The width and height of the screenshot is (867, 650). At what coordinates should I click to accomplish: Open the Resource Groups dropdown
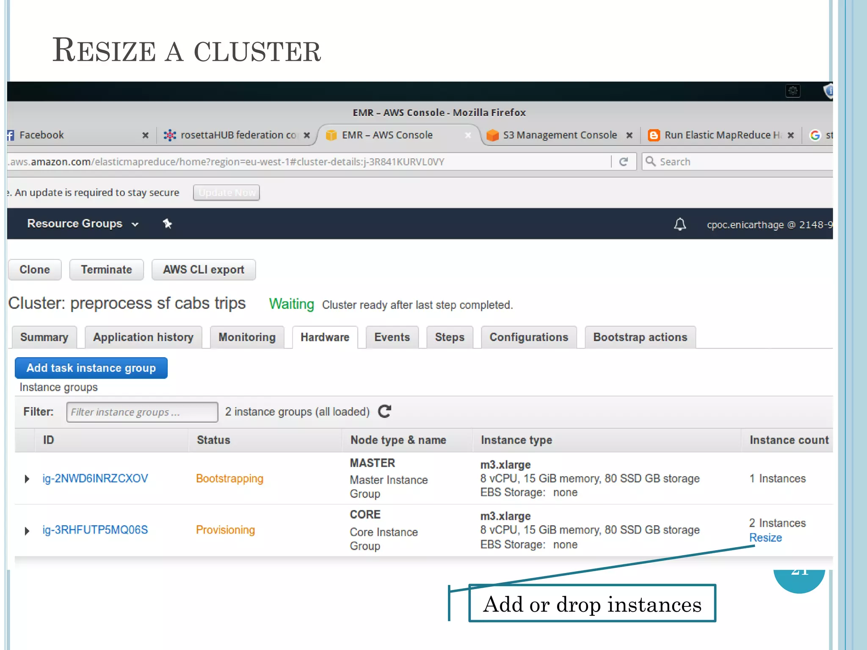pos(83,223)
